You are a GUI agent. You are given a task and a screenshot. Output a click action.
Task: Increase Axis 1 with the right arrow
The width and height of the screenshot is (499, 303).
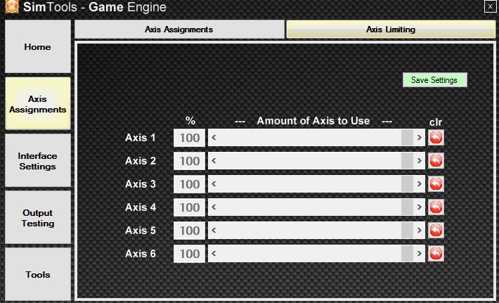[419, 138]
